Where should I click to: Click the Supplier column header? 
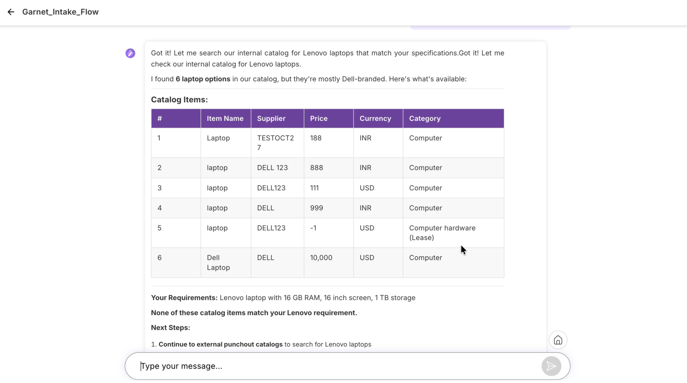(271, 118)
